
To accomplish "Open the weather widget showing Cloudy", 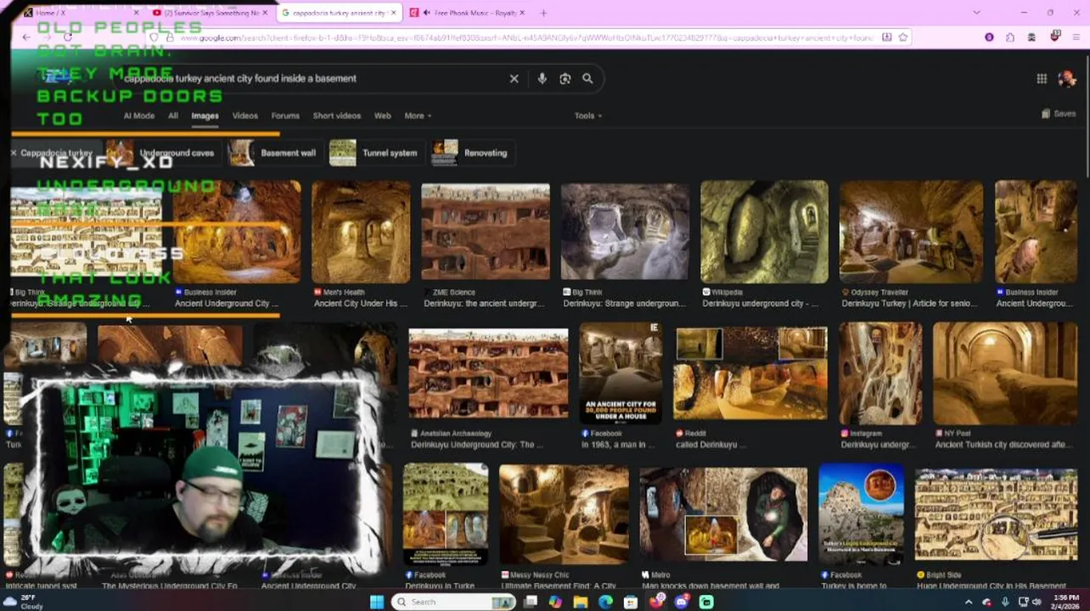I will (25, 602).
